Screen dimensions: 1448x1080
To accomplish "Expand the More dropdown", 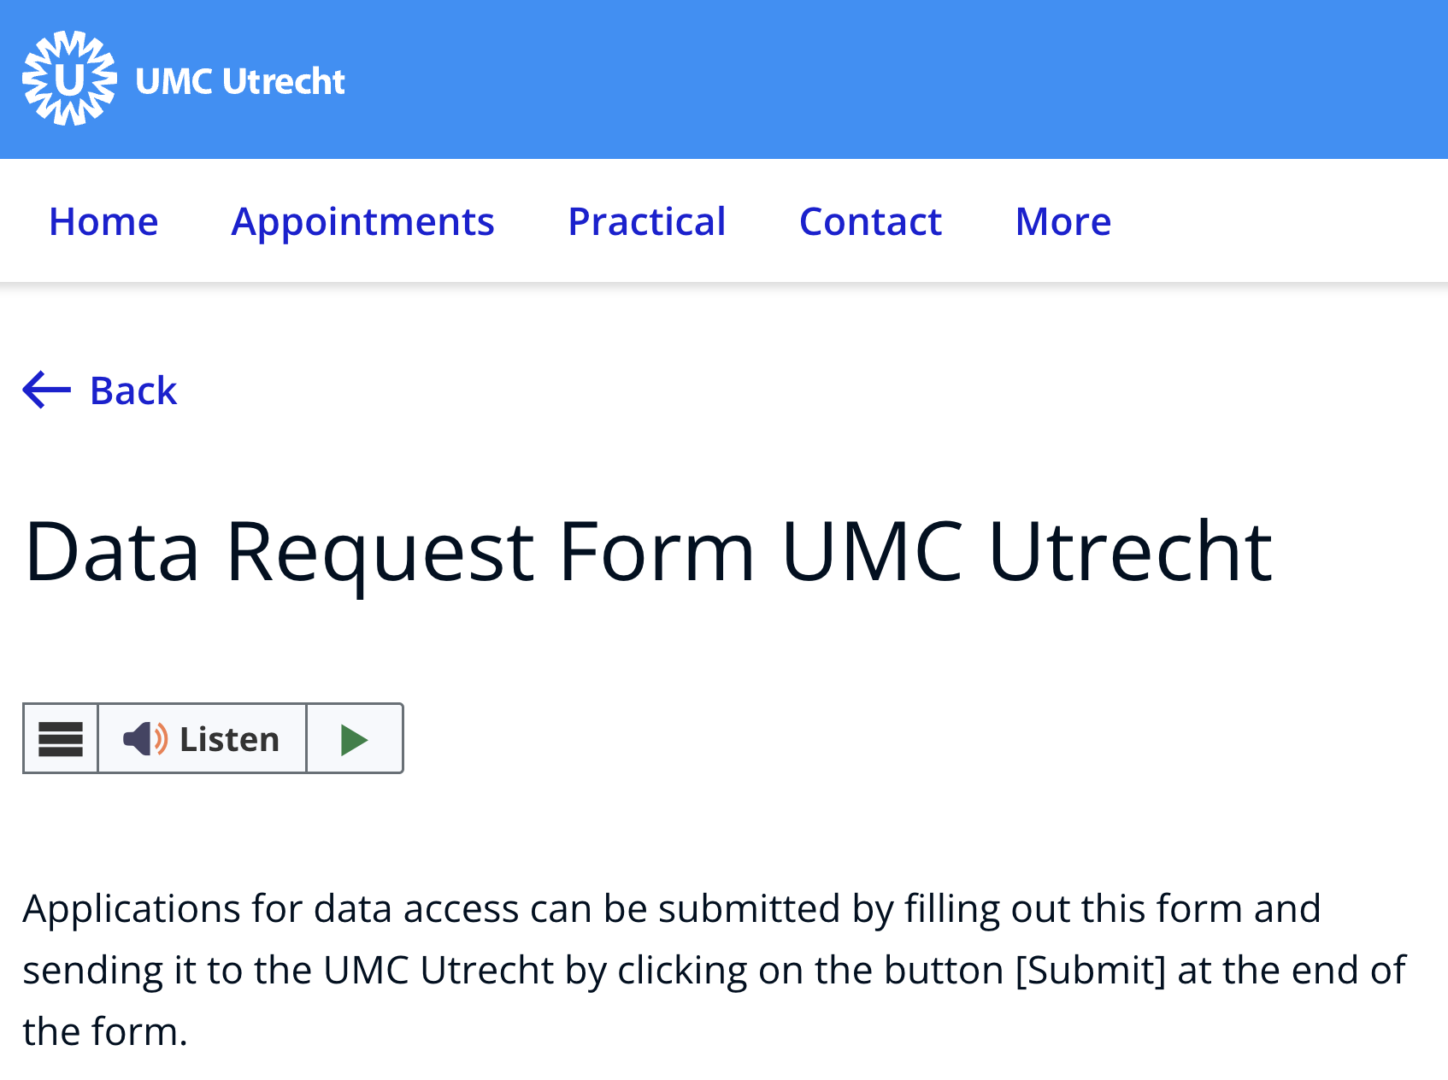I will (x=1062, y=221).
